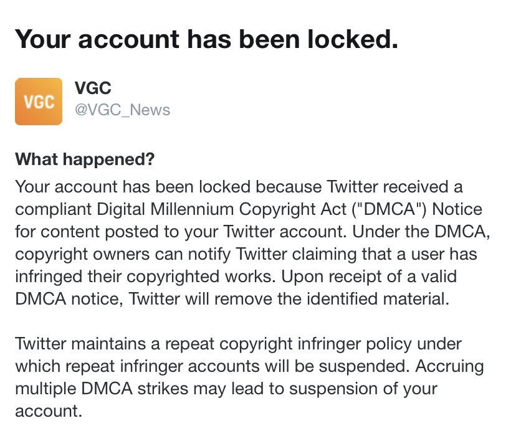Click the final word "account." at bottom
This screenshot has width=516, height=441.
point(49,411)
